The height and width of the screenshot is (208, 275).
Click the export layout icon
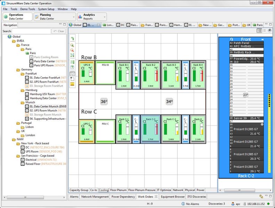pyautogui.click(x=72, y=67)
